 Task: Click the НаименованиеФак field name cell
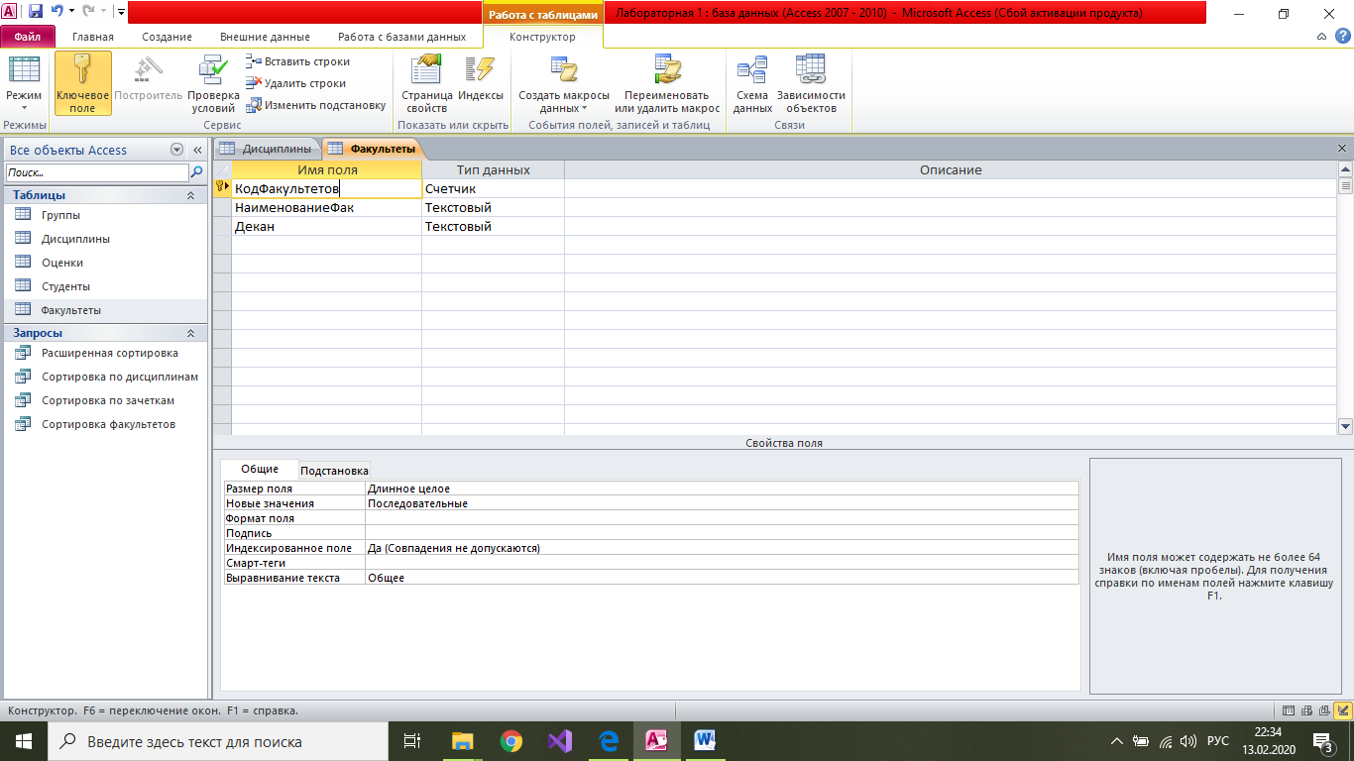click(x=326, y=208)
